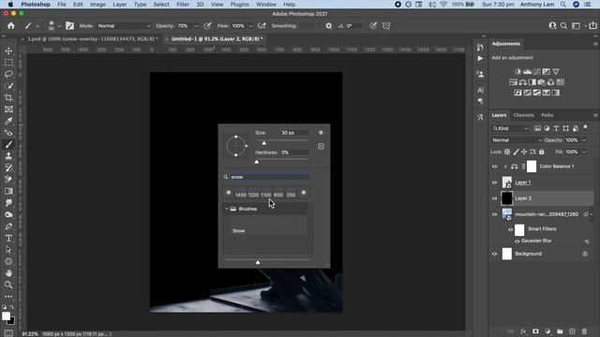
Task: Open Spotlight search in menu bar
Action: 563,4
